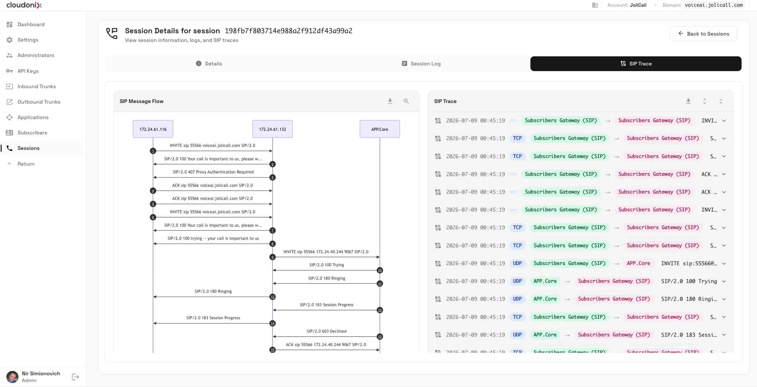
Task: Open the voiceai.jolicall.com domain selector
Action: (x=714, y=5)
